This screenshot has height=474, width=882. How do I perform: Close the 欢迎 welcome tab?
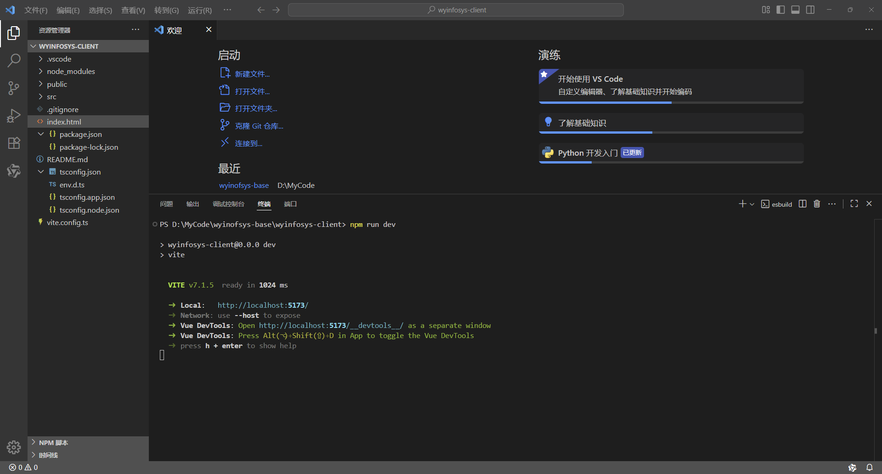coord(209,29)
